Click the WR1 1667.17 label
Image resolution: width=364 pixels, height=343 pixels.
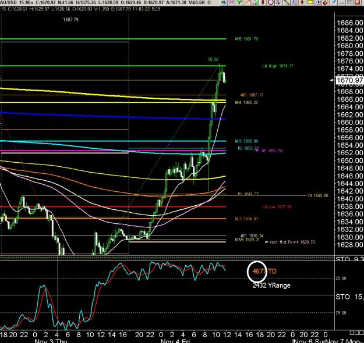[x=252, y=95]
